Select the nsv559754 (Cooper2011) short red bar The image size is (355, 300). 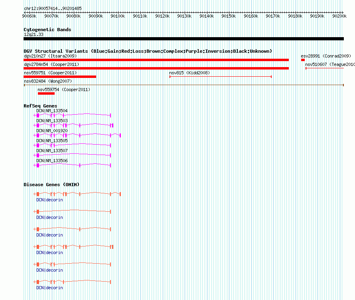point(46,93)
